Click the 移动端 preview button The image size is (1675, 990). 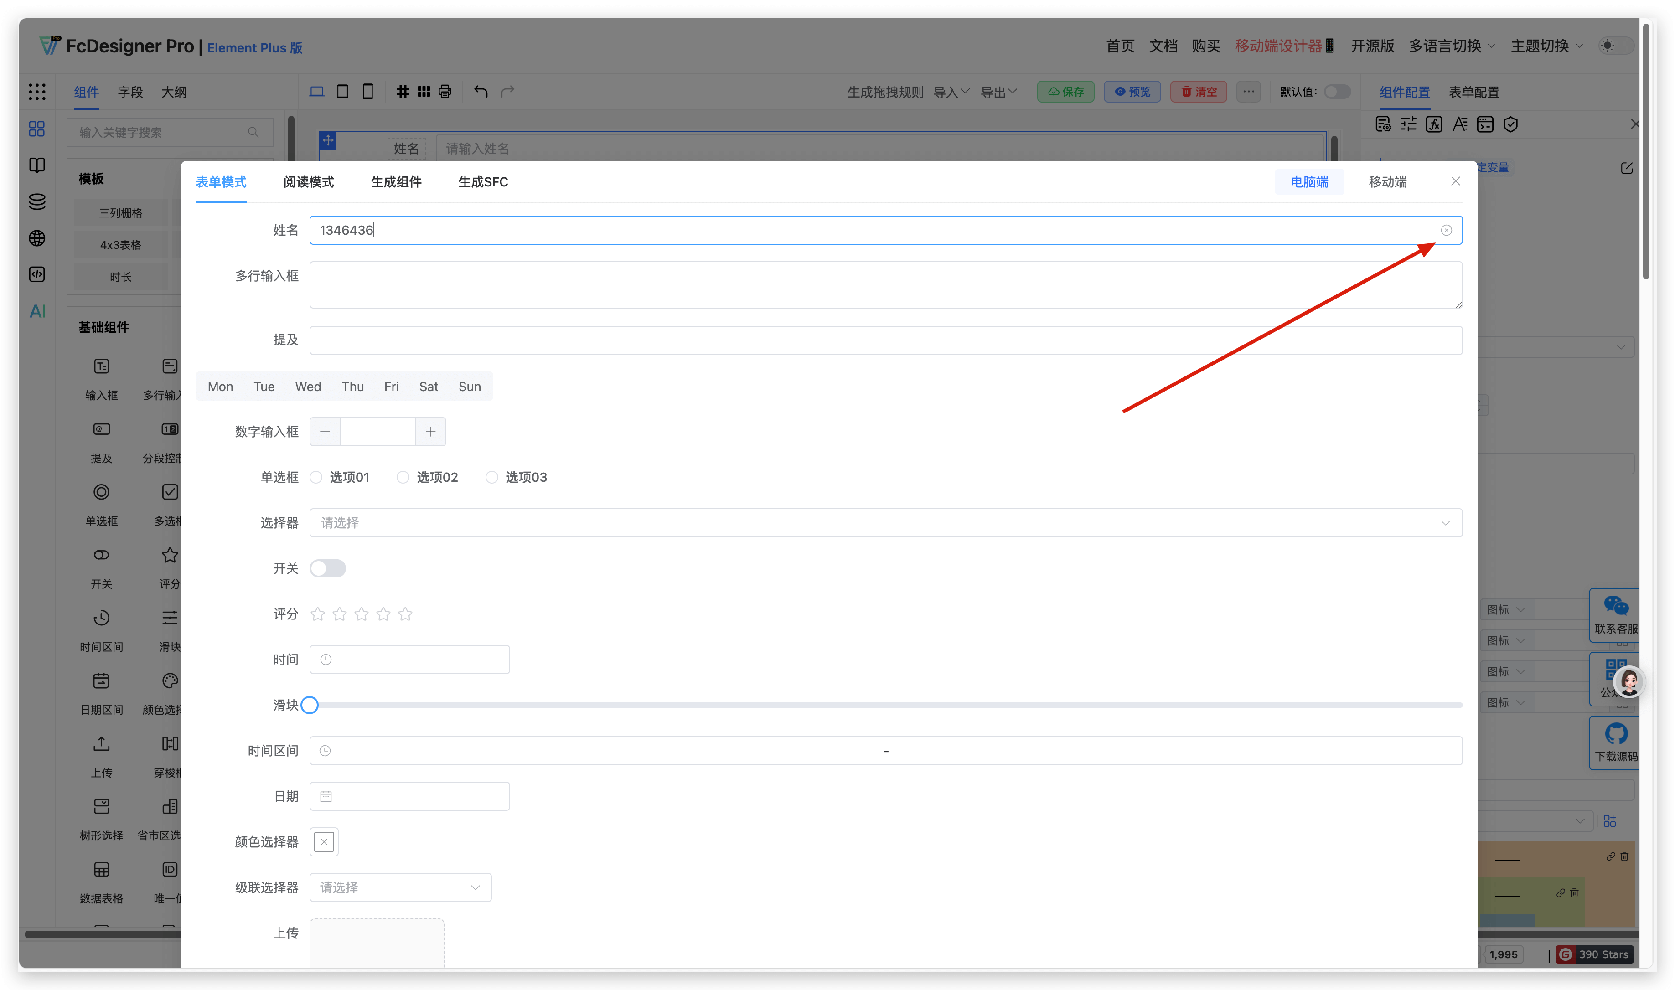tap(1387, 181)
